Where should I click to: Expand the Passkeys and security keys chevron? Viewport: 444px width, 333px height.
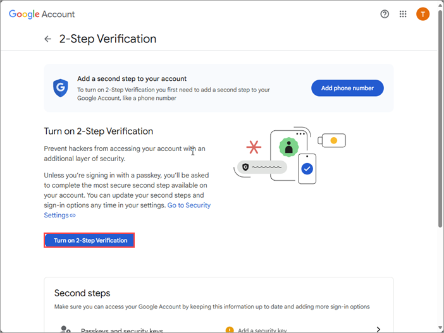[x=378, y=329]
